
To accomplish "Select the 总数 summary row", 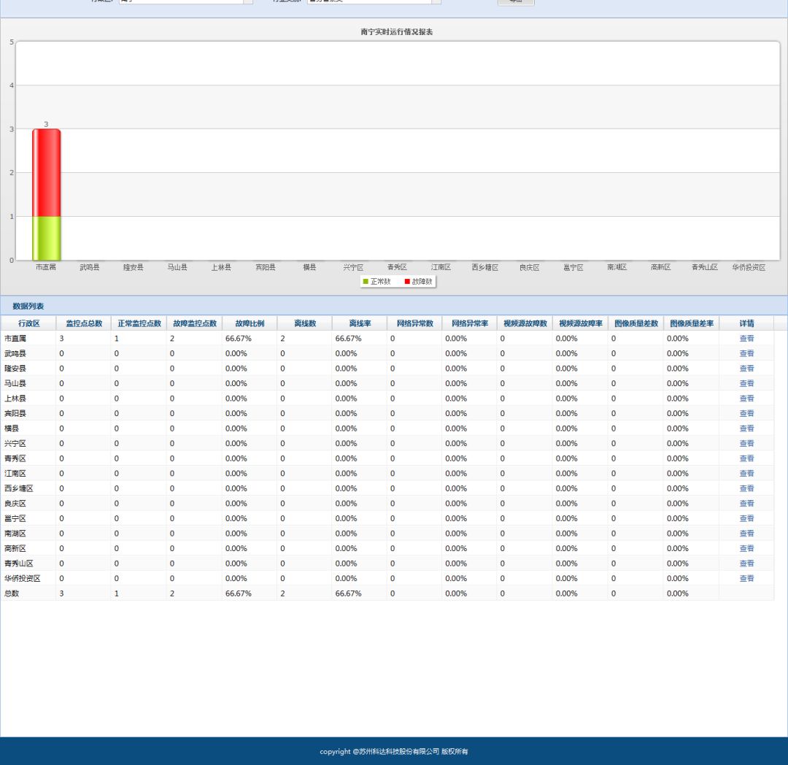I will (x=387, y=593).
